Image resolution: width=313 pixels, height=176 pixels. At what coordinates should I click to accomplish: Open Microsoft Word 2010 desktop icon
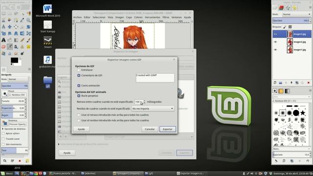pos(48,11)
